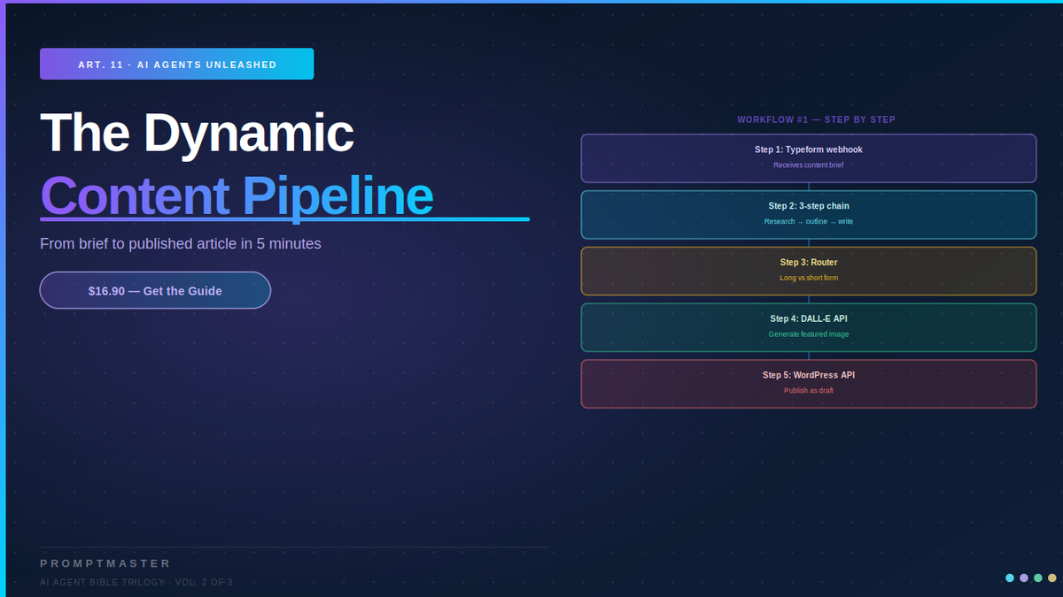Click the "$16.90 — Get the Guide" button

[155, 290]
